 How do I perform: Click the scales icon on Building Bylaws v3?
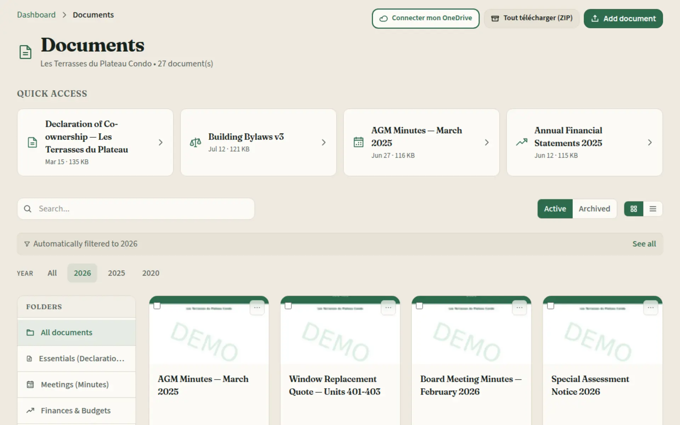pyautogui.click(x=195, y=142)
